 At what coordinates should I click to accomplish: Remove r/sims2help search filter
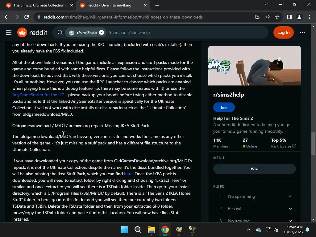pyautogui.click(x=102, y=32)
